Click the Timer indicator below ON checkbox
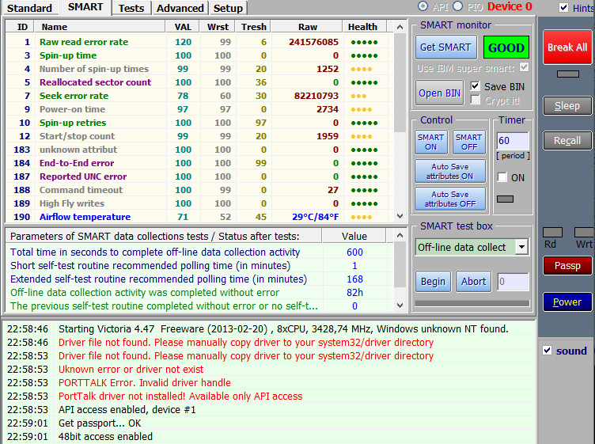 pyautogui.click(x=505, y=199)
